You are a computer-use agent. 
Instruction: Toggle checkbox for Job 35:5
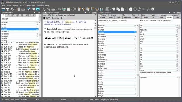pyautogui.click(x=2, y=83)
